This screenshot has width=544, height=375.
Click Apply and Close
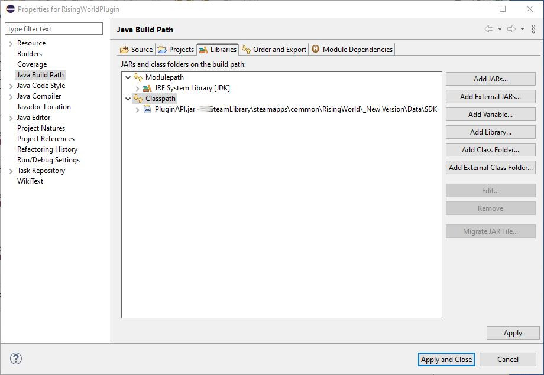point(446,360)
